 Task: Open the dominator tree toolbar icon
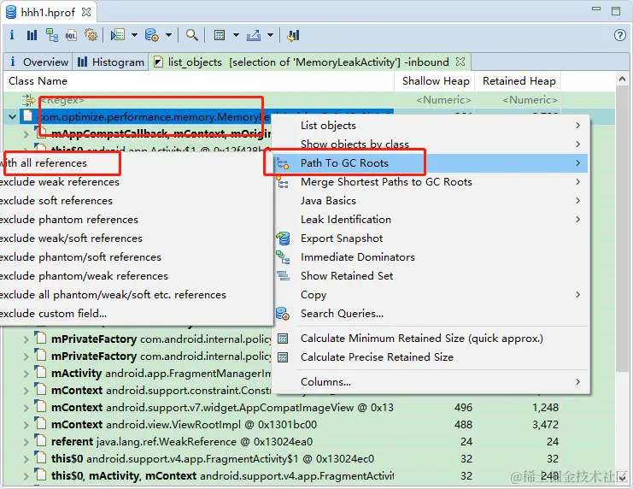51,35
